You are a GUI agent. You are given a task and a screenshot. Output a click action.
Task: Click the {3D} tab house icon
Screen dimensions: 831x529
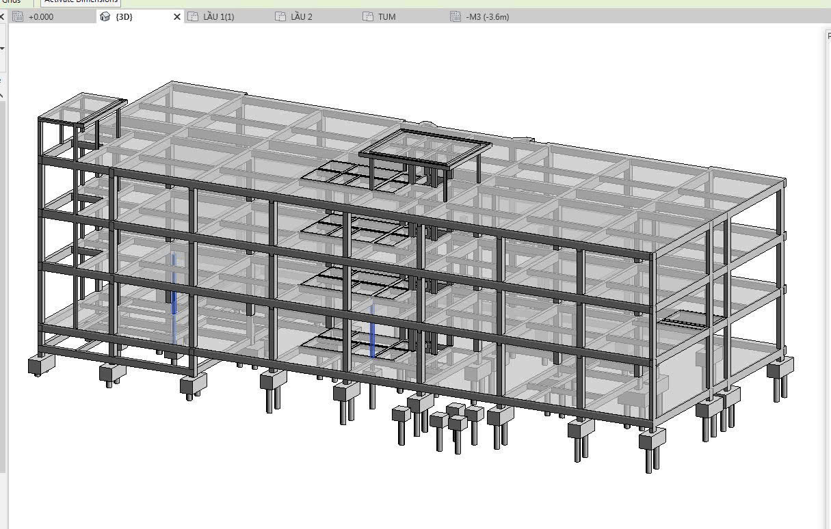pyautogui.click(x=105, y=17)
